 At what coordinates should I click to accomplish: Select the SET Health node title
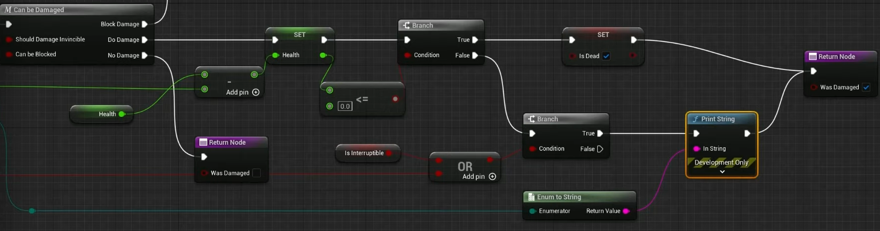click(300, 34)
